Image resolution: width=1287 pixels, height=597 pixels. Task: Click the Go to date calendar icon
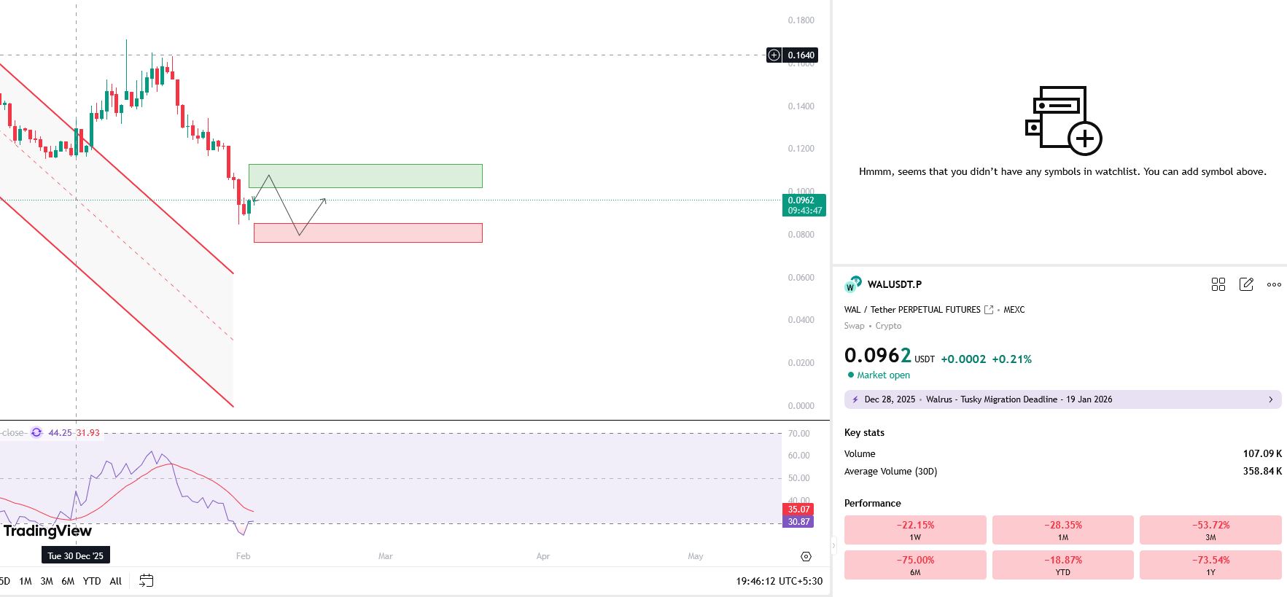pyautogui.click(x=147, y=581)
